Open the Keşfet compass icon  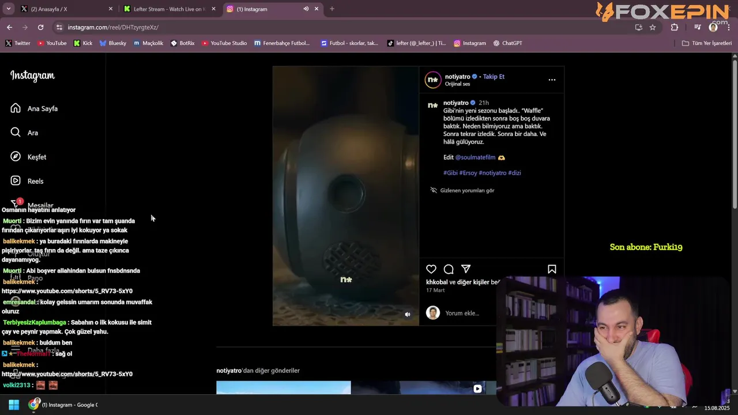[x=16, y=157]
